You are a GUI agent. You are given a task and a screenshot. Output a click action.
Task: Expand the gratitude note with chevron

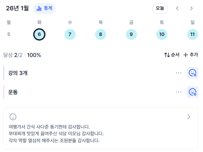coord(189,117)
